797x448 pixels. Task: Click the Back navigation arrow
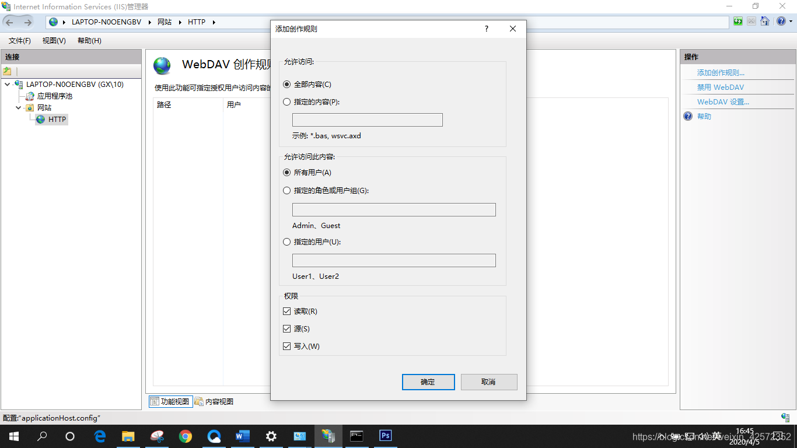point(10,22)
